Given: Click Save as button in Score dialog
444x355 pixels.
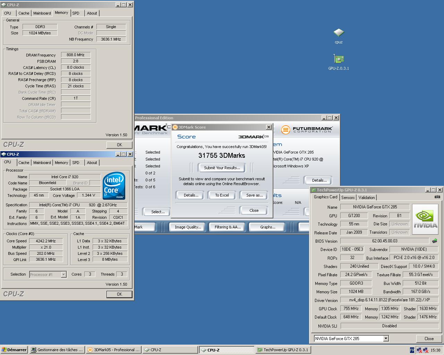Looking at the screenshot, I should pyautogui.click(x=254, y=195).
